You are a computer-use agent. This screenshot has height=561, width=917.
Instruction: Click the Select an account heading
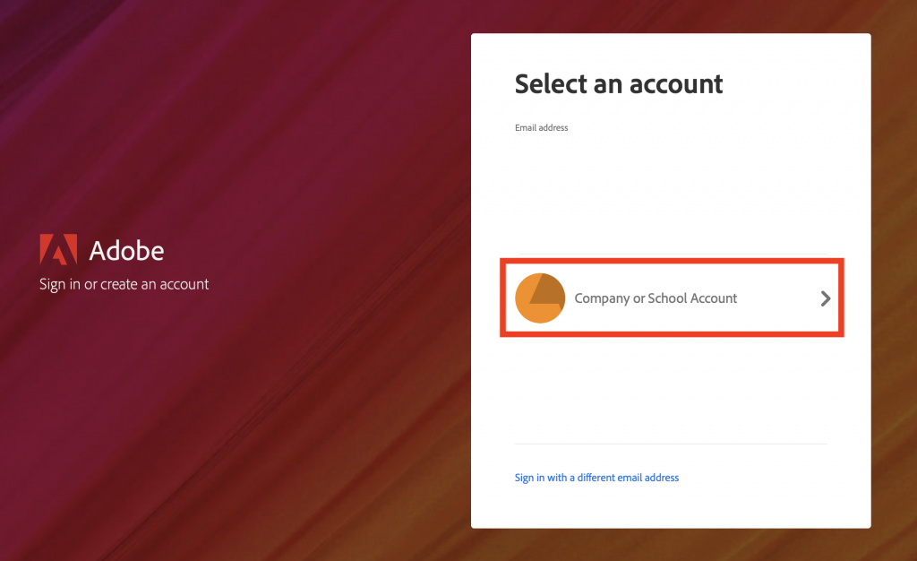pyautogui.click(x=619, y=83)
